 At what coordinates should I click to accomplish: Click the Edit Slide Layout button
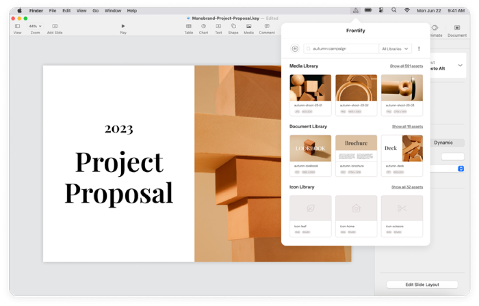click(422, 285)
